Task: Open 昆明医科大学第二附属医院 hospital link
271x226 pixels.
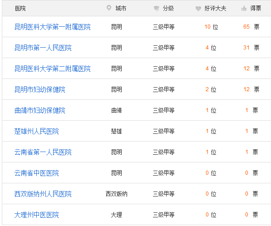Action: (x=53, y=69)
